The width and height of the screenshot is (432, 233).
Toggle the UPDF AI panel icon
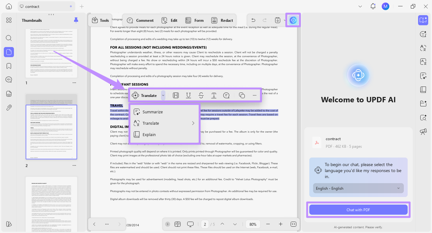(x=293, y=20)
